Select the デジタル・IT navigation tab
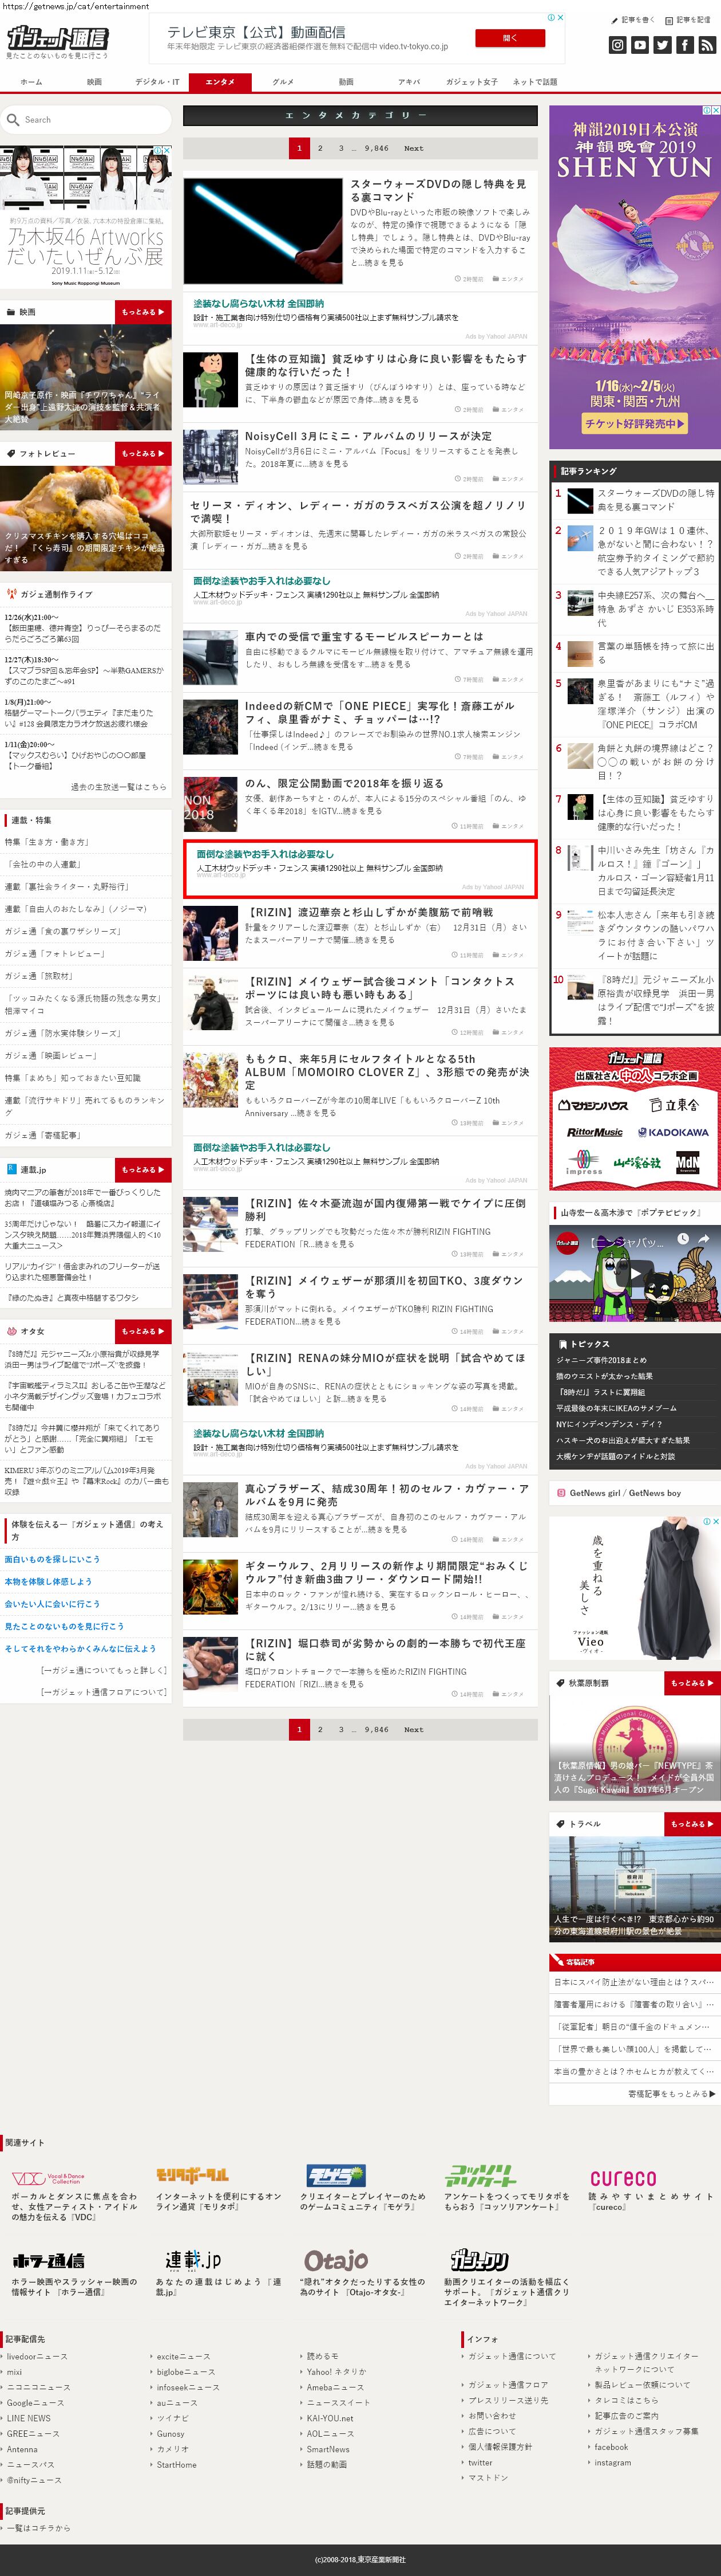Image resolution: width=721 pixels, height=2576 pixels. tap(157, 82)
